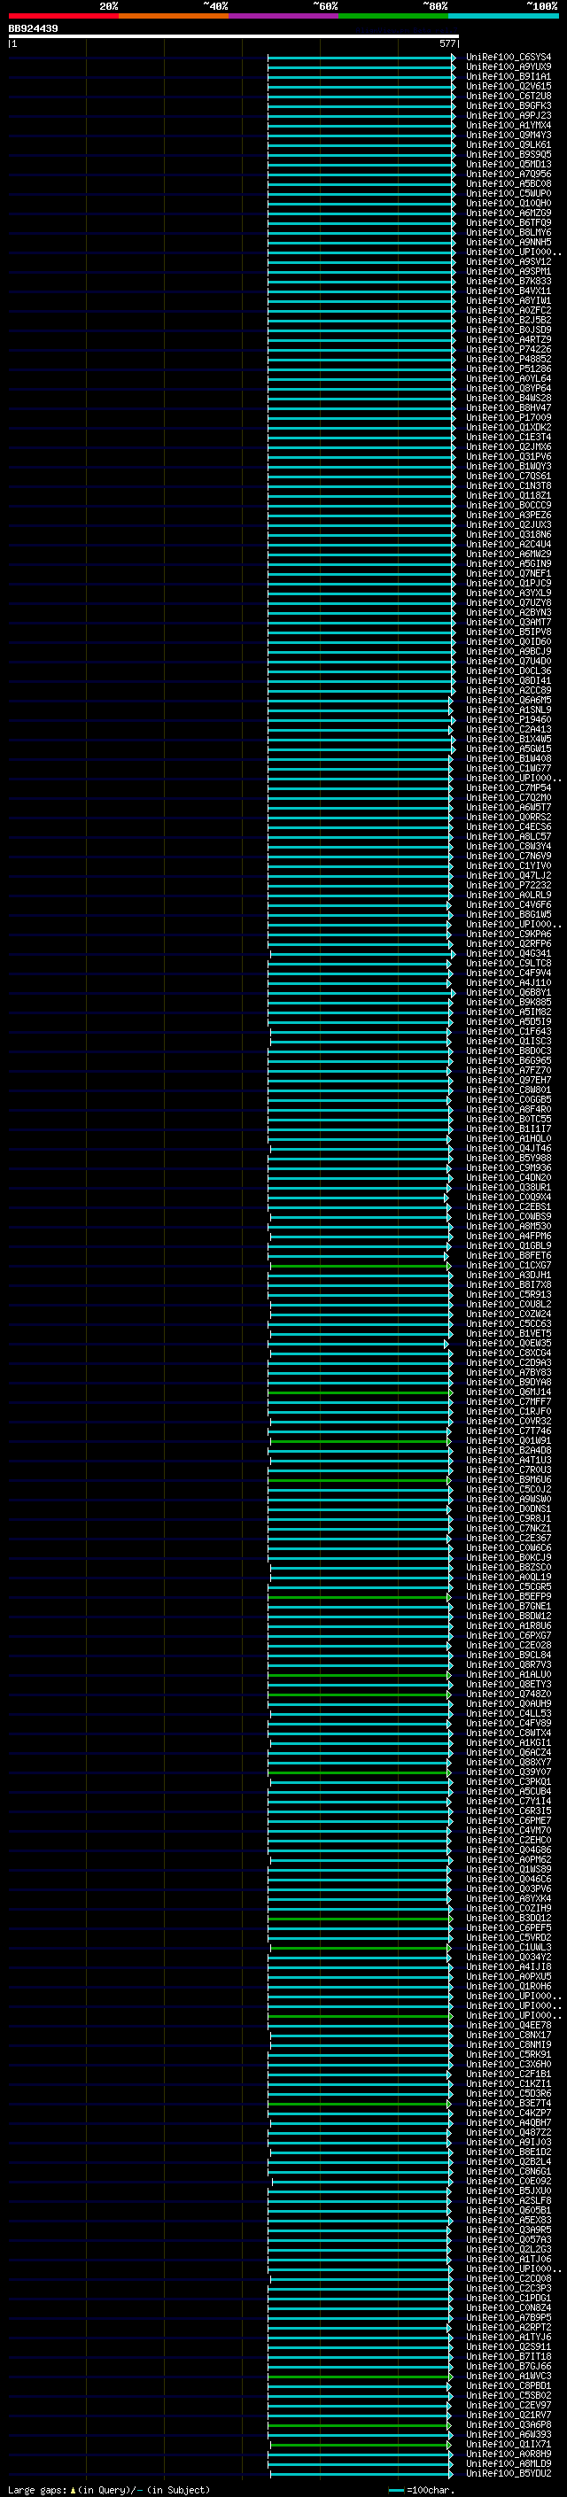Select hit label UniRef100_B9M6U6
The width and height of the screenshot is (567, 2497).
509,1480
